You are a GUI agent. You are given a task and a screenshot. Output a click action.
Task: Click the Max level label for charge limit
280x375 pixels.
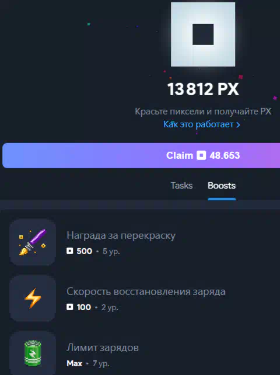point(74,363)
